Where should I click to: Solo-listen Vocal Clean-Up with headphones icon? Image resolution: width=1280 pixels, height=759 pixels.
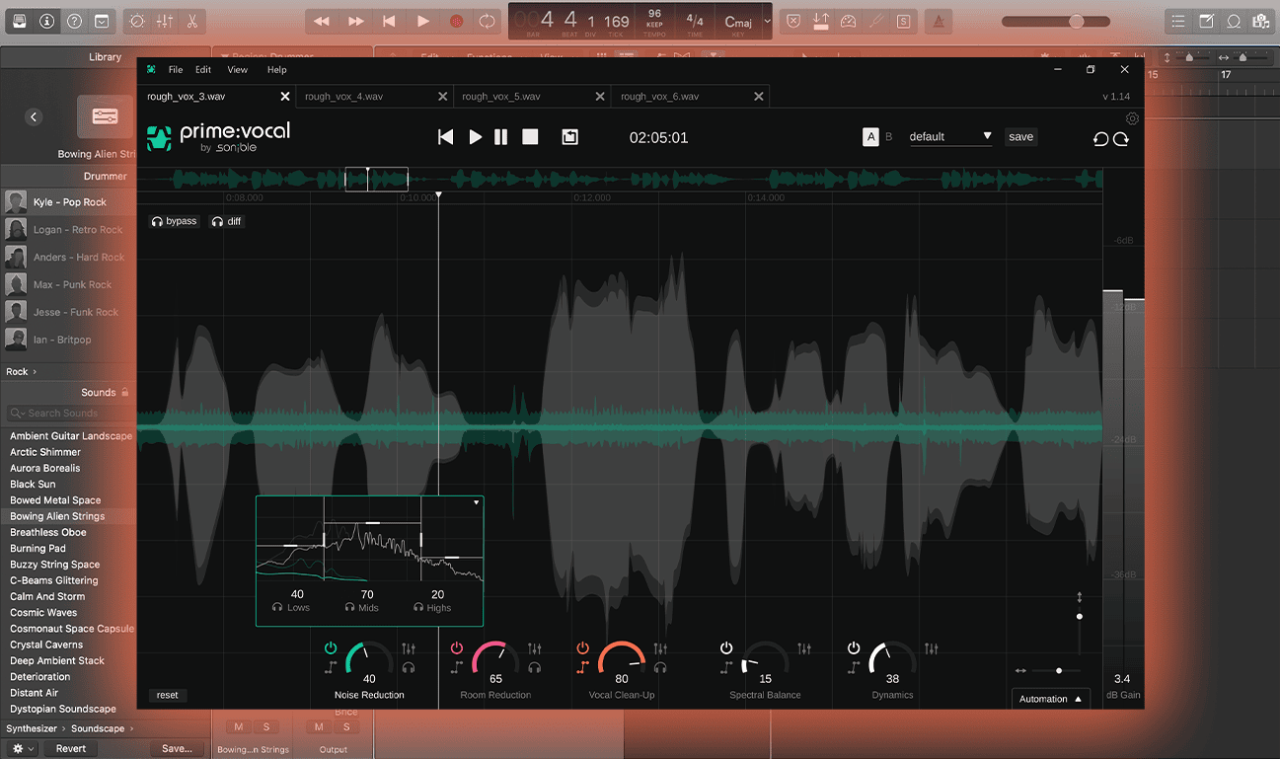click(660, 667)
